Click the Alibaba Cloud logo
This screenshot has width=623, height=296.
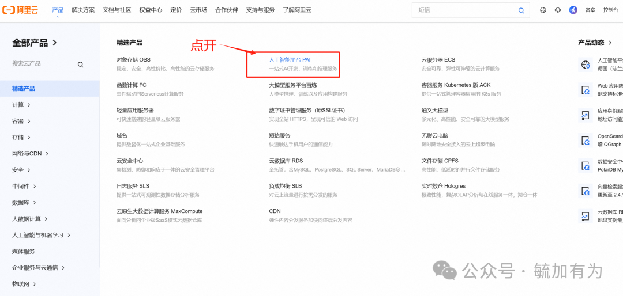pos(20,10)
